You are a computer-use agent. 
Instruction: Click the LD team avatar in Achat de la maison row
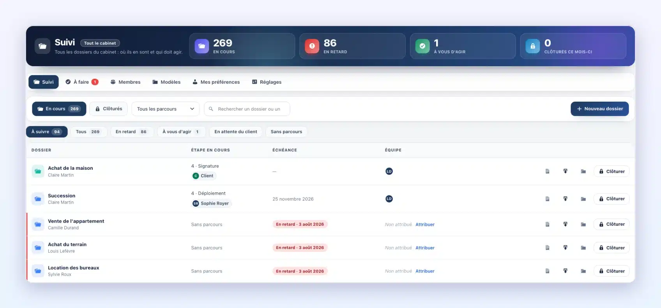[x=389, y=171]
